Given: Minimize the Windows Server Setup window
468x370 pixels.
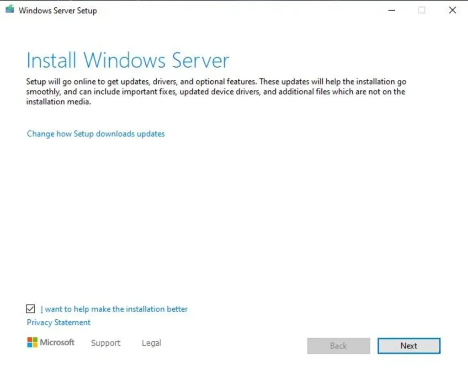Looking at the screenshot, I should 392,10.
